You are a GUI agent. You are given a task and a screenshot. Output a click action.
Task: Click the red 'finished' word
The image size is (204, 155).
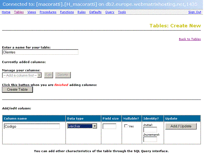(x=61, y=85)
